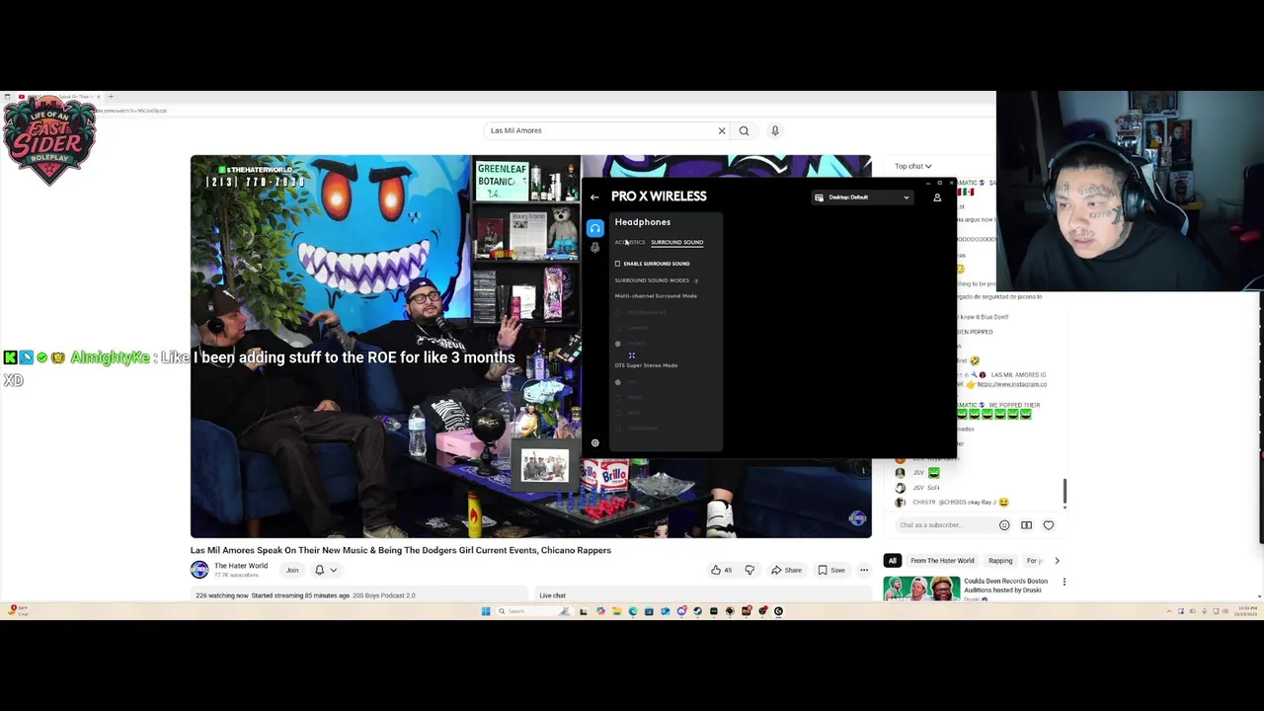Open the microphone section icon in G HUB
Screen dimensions: 1264x711
point(594,248)
